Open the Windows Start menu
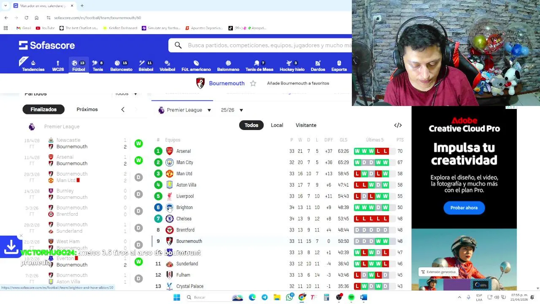Image resolution: width=540 pixels, height=304 pixels. 177,297
